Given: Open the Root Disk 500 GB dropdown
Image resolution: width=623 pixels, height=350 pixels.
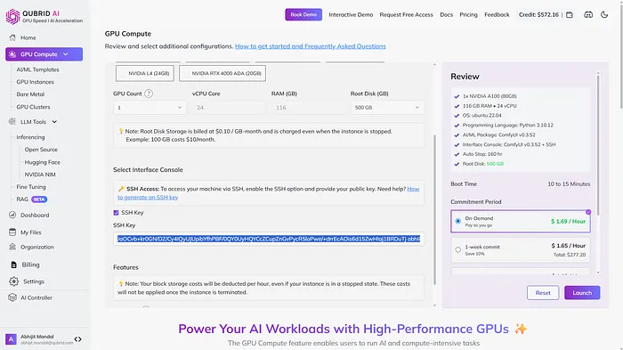Looking at the screenshot, I should pyautogui.click(x=387, y=108).
